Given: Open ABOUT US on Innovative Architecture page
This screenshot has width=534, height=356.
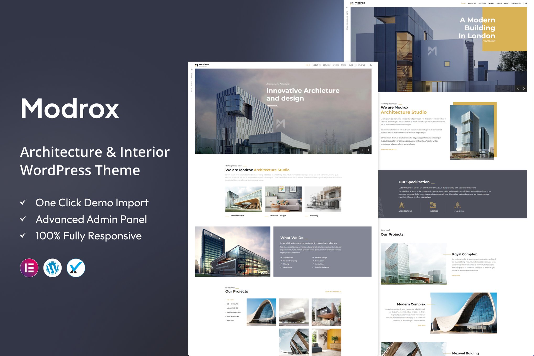Looking at the screenshot, I should tap(317, 65).
